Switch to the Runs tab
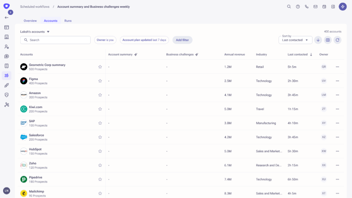 point(68,21)
